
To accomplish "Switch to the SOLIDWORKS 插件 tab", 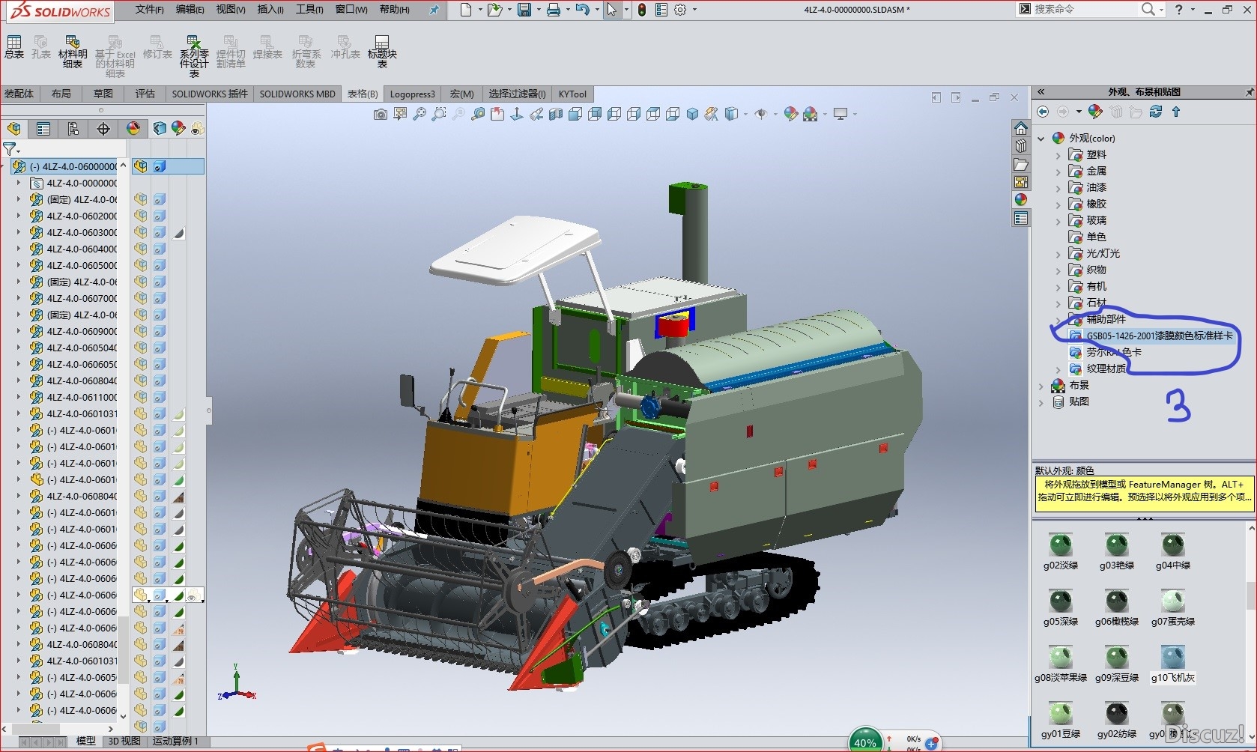I will tap(210, 94).
